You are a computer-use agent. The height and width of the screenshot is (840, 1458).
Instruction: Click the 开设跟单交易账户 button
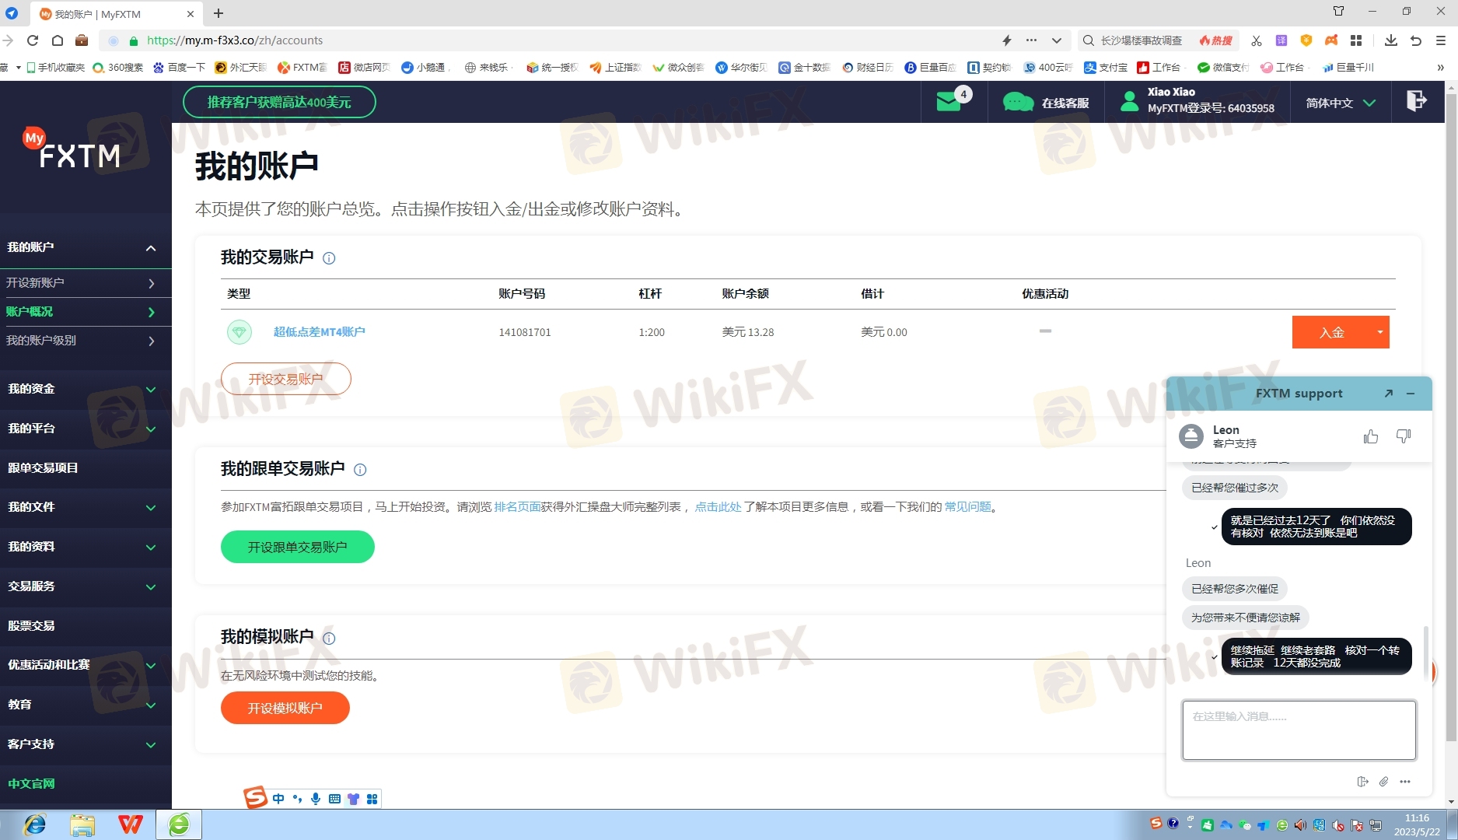point(297,547)
